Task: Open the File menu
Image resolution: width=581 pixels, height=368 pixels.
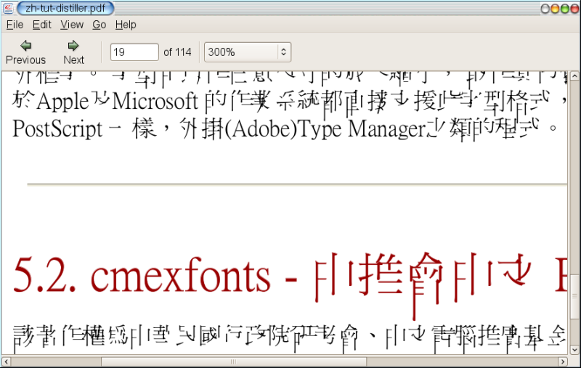Action: pyautogui.click(x=15, y=25)
